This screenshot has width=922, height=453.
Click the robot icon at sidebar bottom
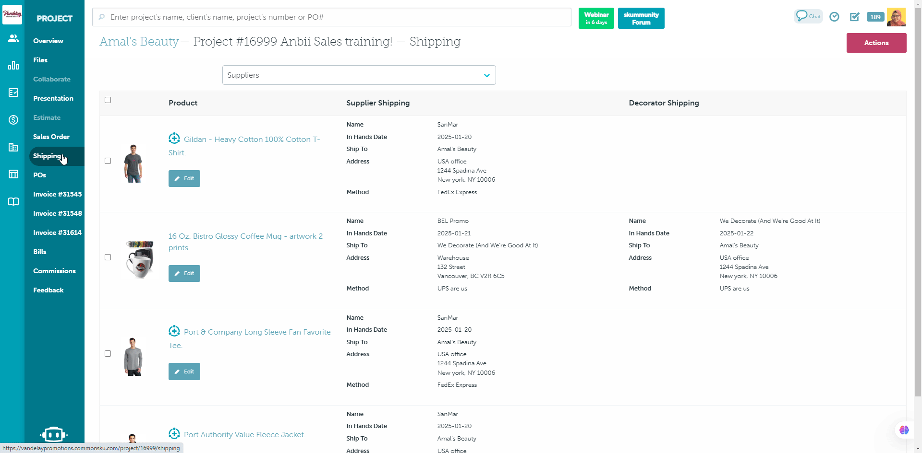pos(54,434)
